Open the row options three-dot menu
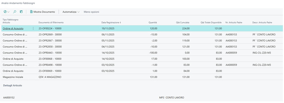Viewport: 284px width, 103px height. pos(33,28)
